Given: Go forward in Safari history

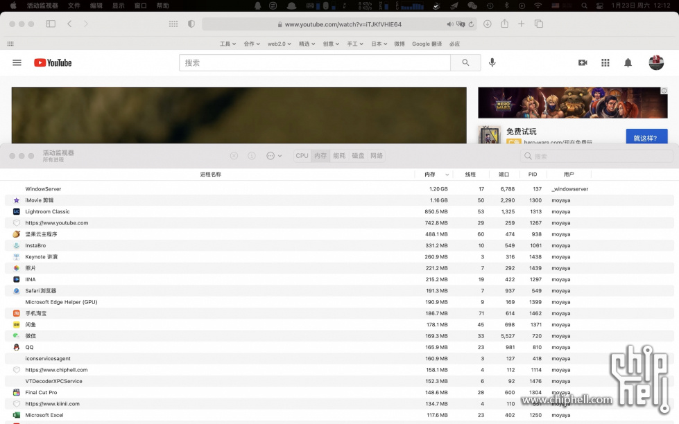Looking at the screenshot, I should (86, 24).
